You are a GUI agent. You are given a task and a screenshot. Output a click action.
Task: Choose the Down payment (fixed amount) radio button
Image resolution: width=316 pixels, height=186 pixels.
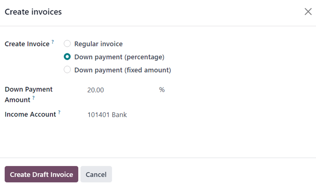pos(67,70)
